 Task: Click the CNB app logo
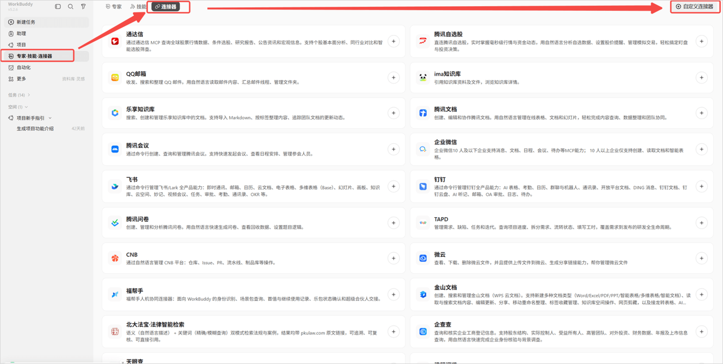115,258
